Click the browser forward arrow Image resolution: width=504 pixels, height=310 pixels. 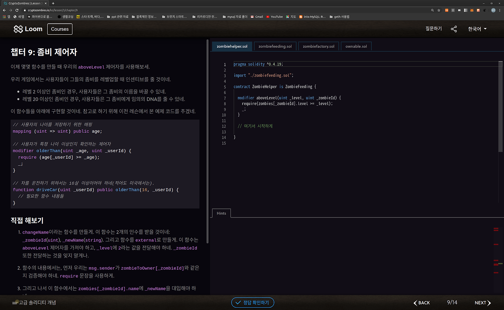[11, 10]
